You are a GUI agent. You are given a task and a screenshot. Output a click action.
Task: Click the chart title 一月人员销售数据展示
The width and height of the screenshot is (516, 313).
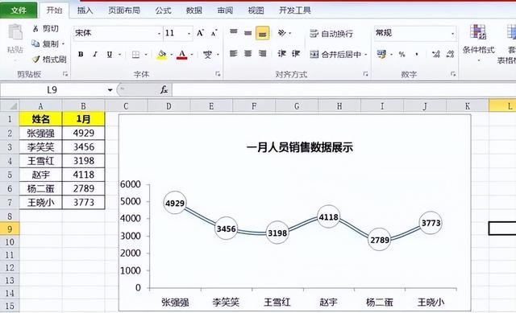(x=299, y=147)
